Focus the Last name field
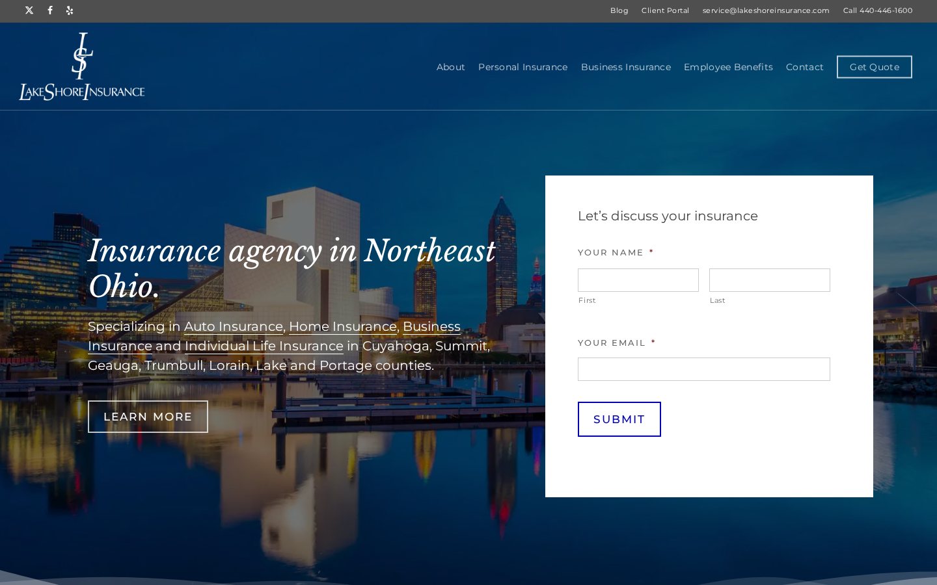937x585 pixels. 770,280
